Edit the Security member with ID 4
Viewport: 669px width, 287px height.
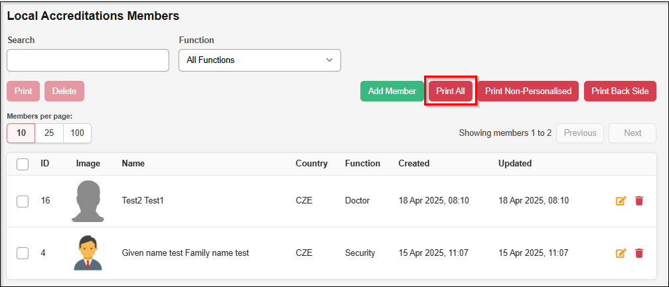(x=621, y=253)
